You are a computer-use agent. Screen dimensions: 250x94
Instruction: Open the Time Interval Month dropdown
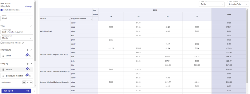tap(17, 38)
